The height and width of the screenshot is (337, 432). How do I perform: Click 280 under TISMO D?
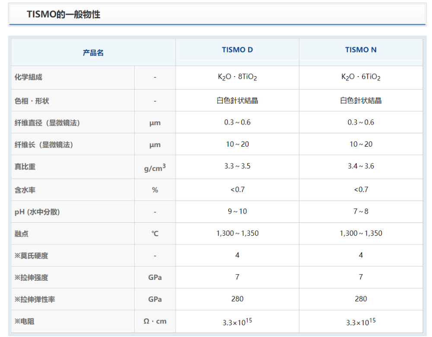[x=237, y=298]
